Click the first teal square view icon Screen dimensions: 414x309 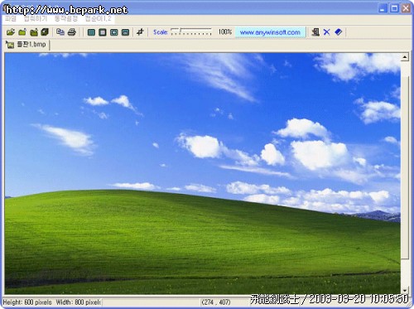coord(91,32)
